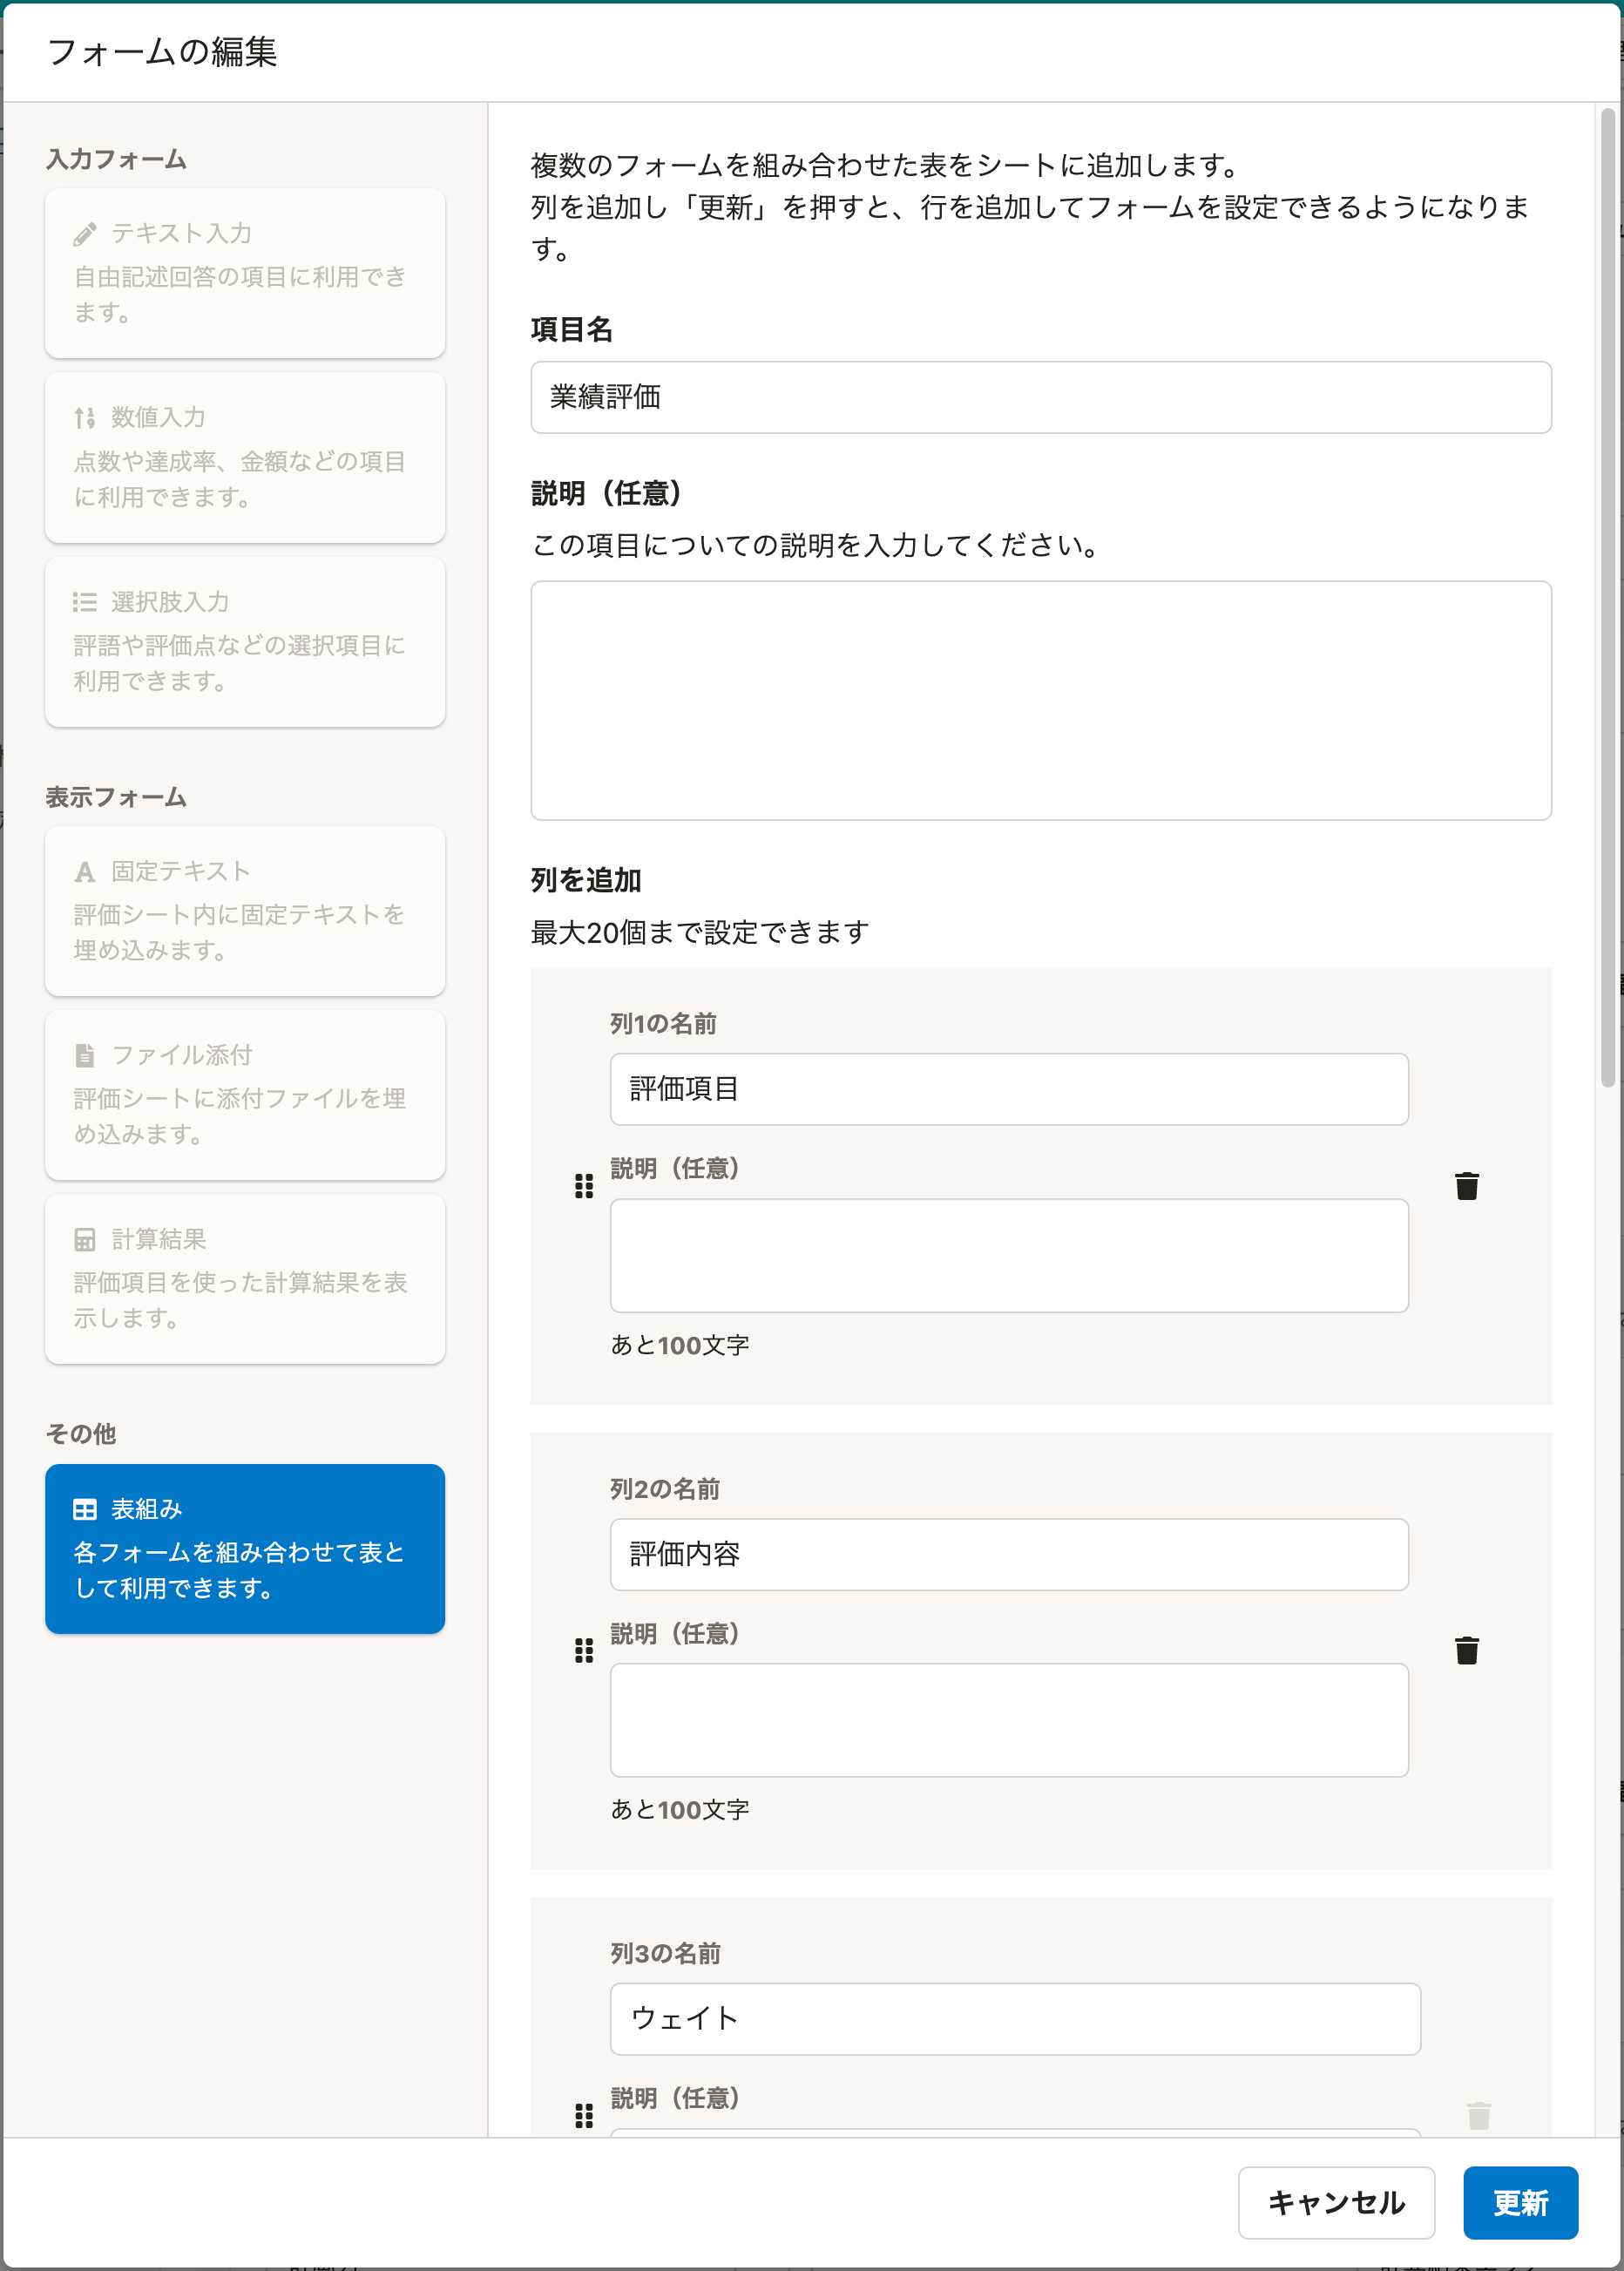
Task: Select the 表組み table form card
Action: (x=245, y=1548)
